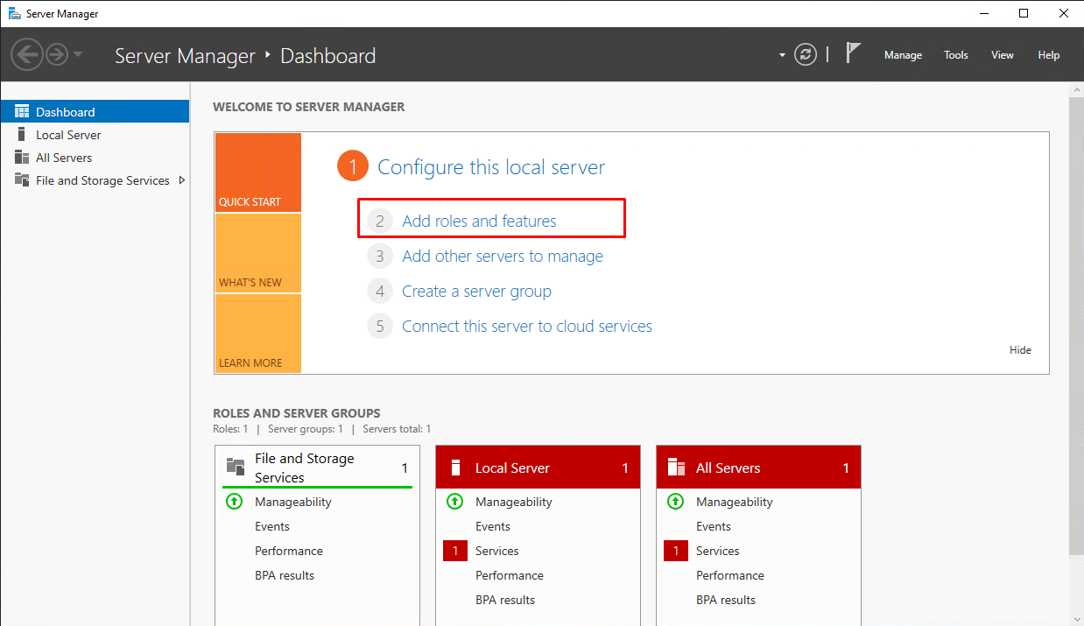Open Performance in All Servers tile
Viewport: 1084px width, 626px height.
click(729, 575)
